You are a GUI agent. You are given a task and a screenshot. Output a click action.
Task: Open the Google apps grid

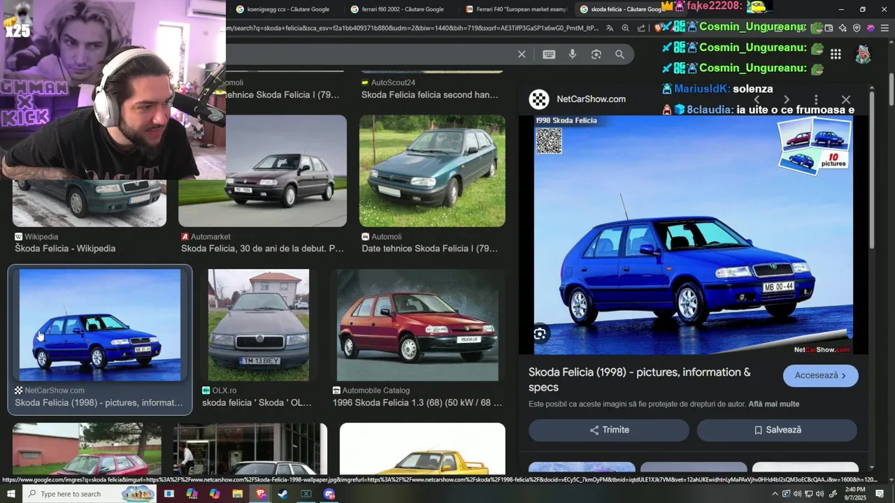point(836,54)
